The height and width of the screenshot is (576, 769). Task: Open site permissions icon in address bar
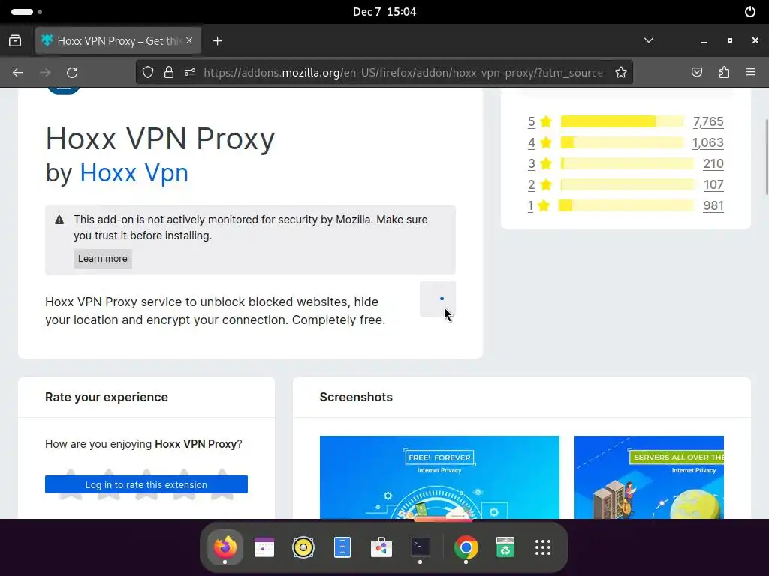(x=190, y=73)
